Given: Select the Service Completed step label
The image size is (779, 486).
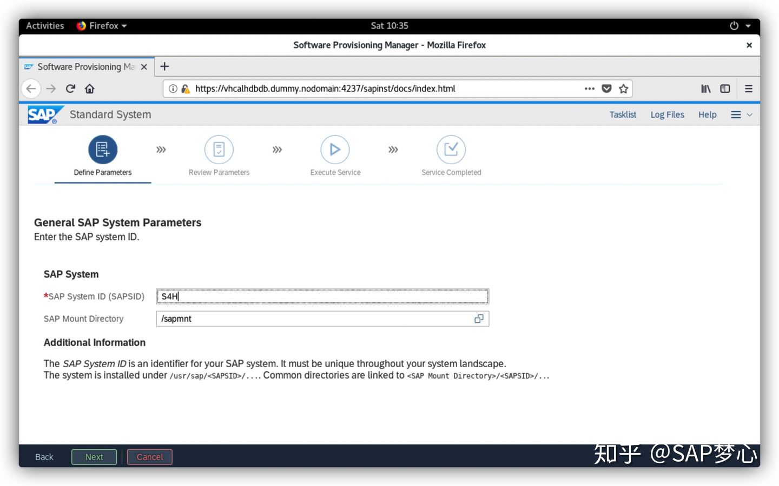Looking at the screenshot, I should pyautogui.click(x=451, y=172).
